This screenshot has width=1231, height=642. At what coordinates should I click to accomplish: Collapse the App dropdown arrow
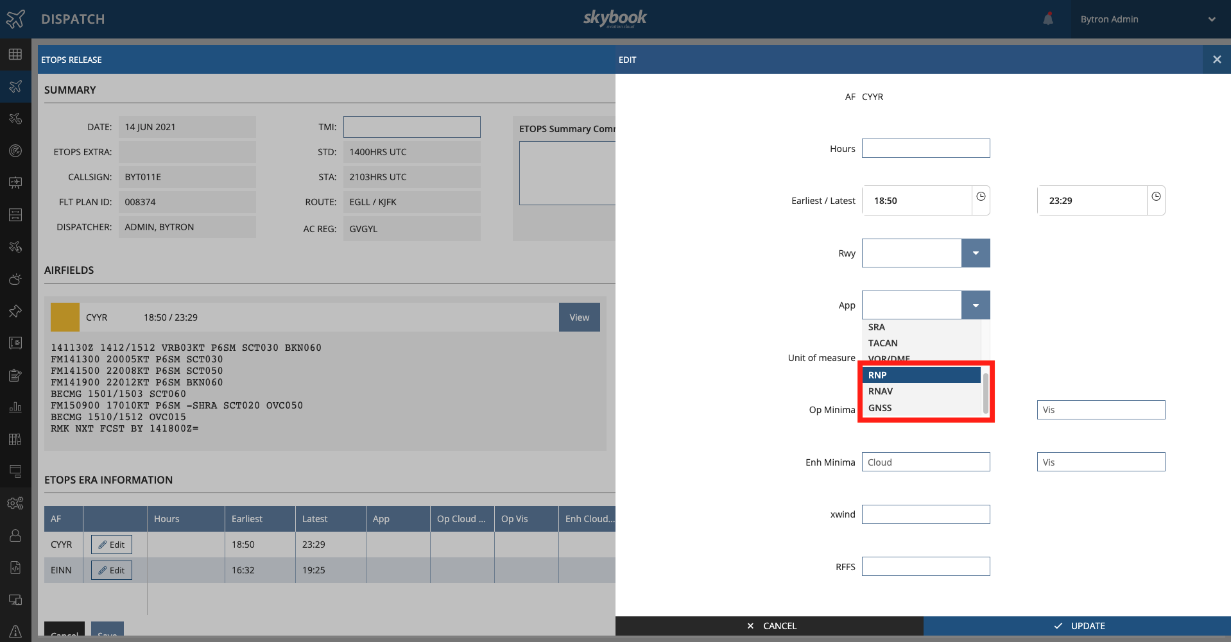976,305
